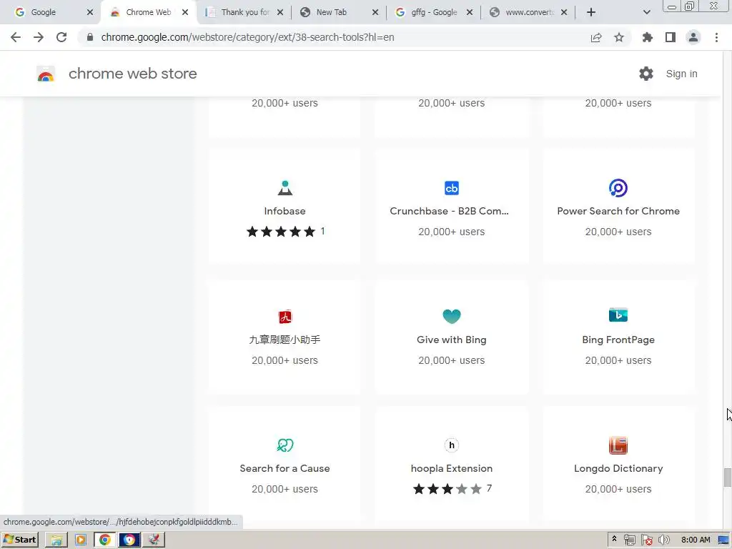
Task: Click the Action Center flag tray icon
Action: tap(646, 540)
